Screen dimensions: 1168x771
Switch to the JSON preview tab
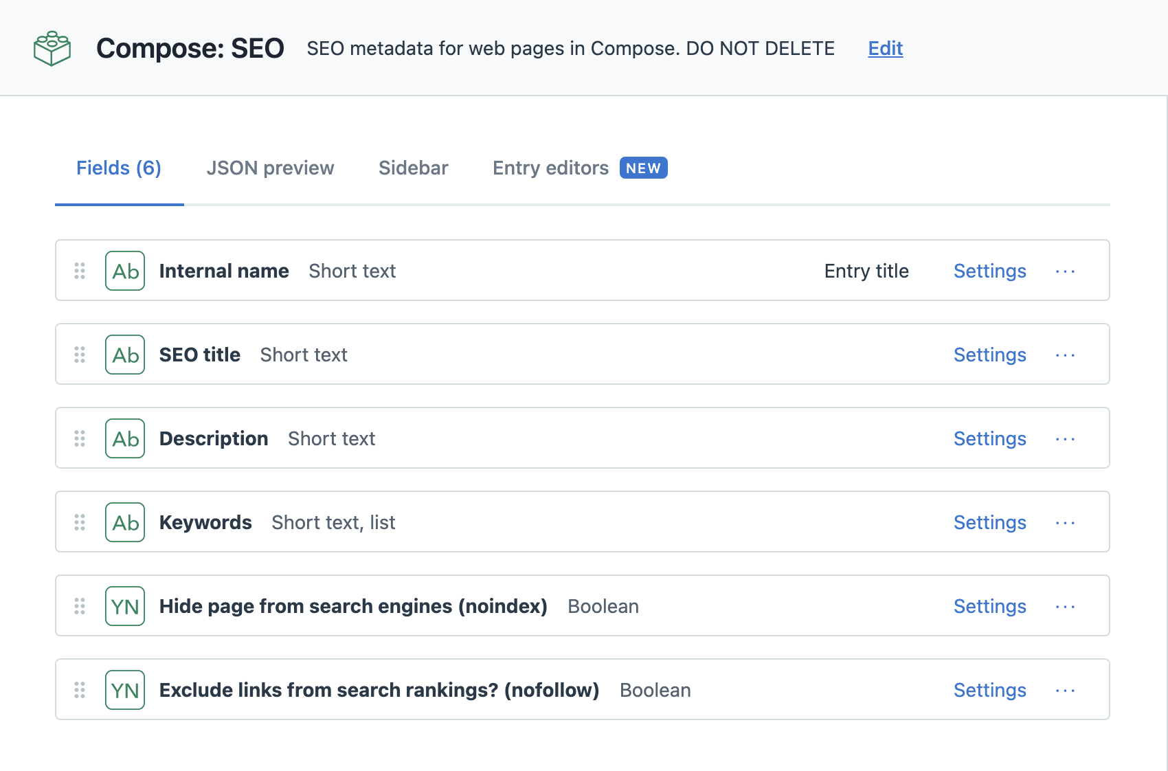pos(270,168)
